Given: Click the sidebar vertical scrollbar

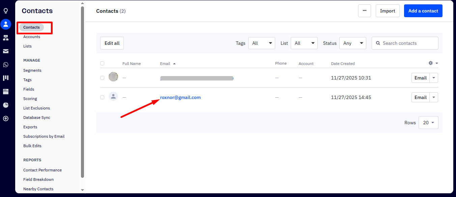Looking at the screenshot, I should tap(83, 91).
